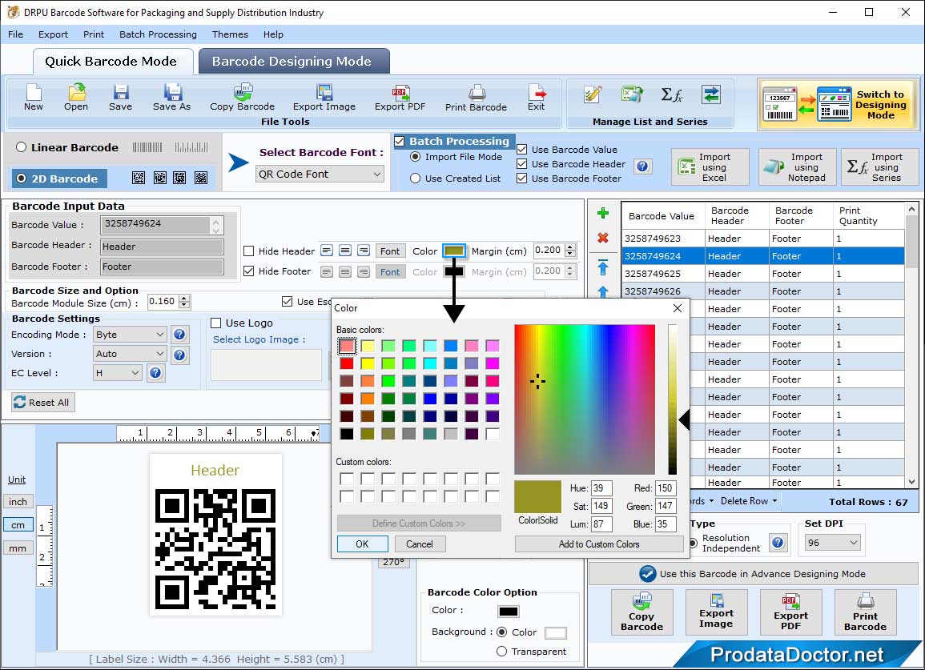Open a file with the Open icon
Screen dimensions: 925x670
point(76,97)
